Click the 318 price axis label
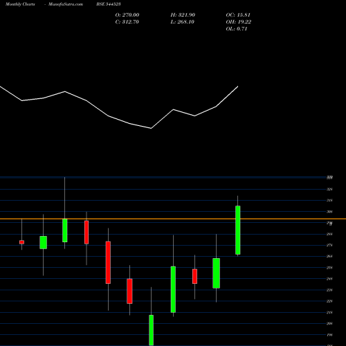The width and height of the screenshot is (346, 346). click(x=329, y=200)
